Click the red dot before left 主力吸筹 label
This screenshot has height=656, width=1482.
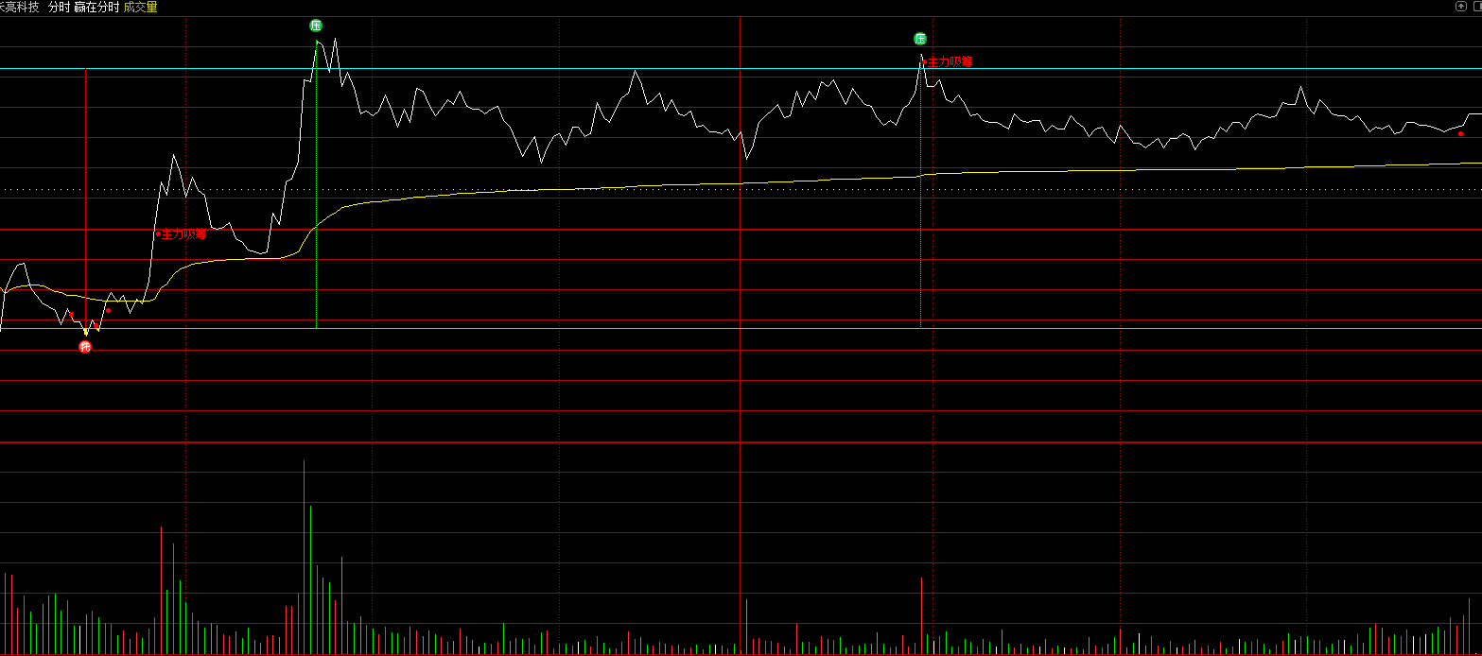pyautogui.click(x=158, y=233)
